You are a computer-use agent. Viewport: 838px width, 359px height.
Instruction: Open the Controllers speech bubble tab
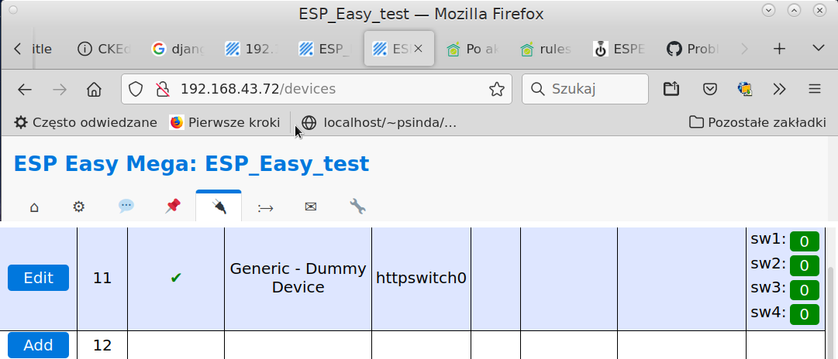pos(126,207)
